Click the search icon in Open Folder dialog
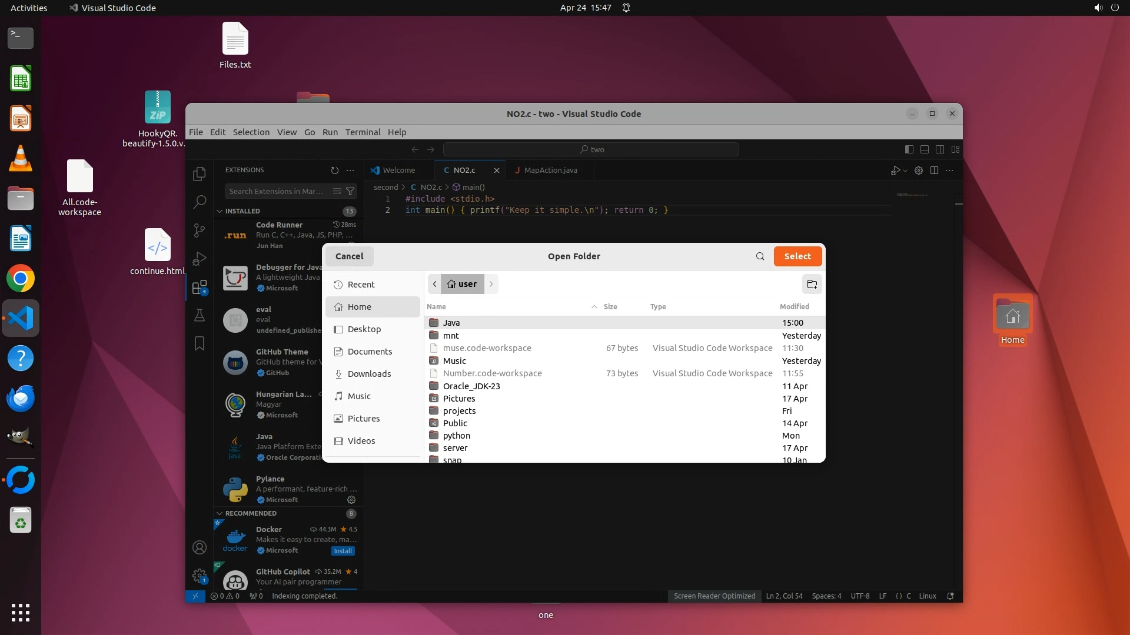Viewport: 1130px width, 635px height. [x=760, y=256]
